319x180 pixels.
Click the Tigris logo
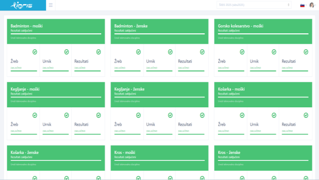click(21, 5)
